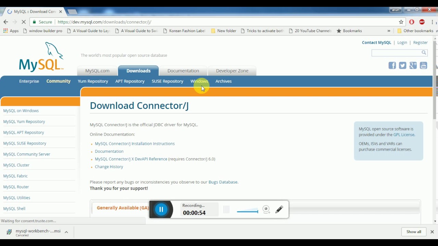
Task: Click the browser back arrow
Action: (x=6, y=22)
